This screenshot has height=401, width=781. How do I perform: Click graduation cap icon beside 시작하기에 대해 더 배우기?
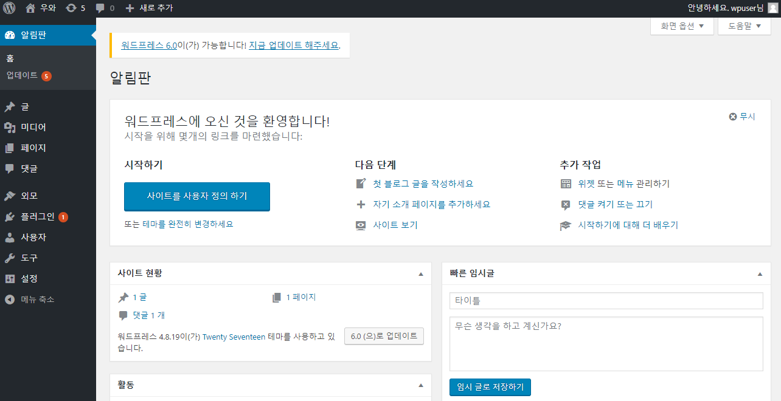coord(566,225)
